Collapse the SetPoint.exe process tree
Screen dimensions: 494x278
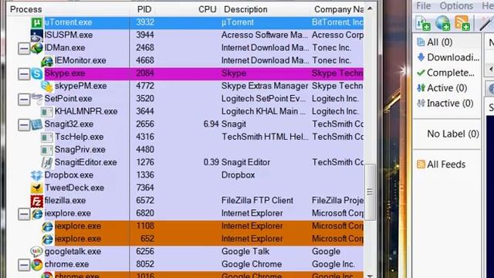point(24,100)
